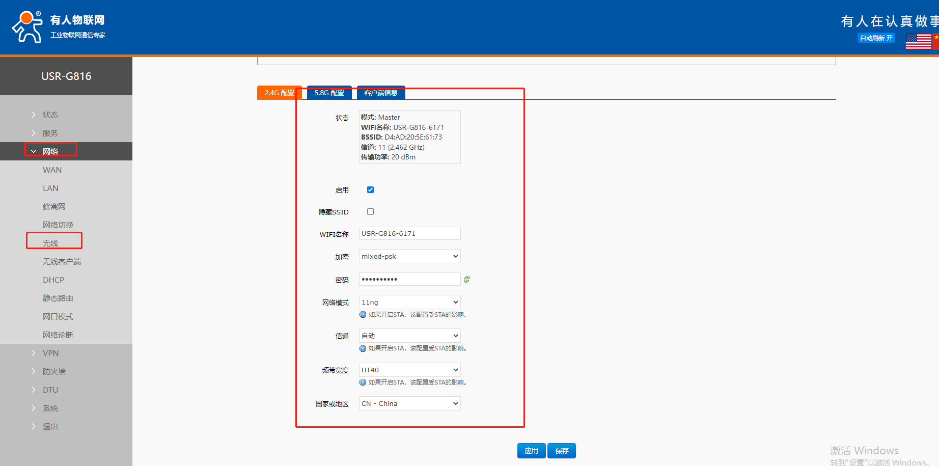
Task: Open the 加密 mixed-psk dropdown
Action: [409, 256]
